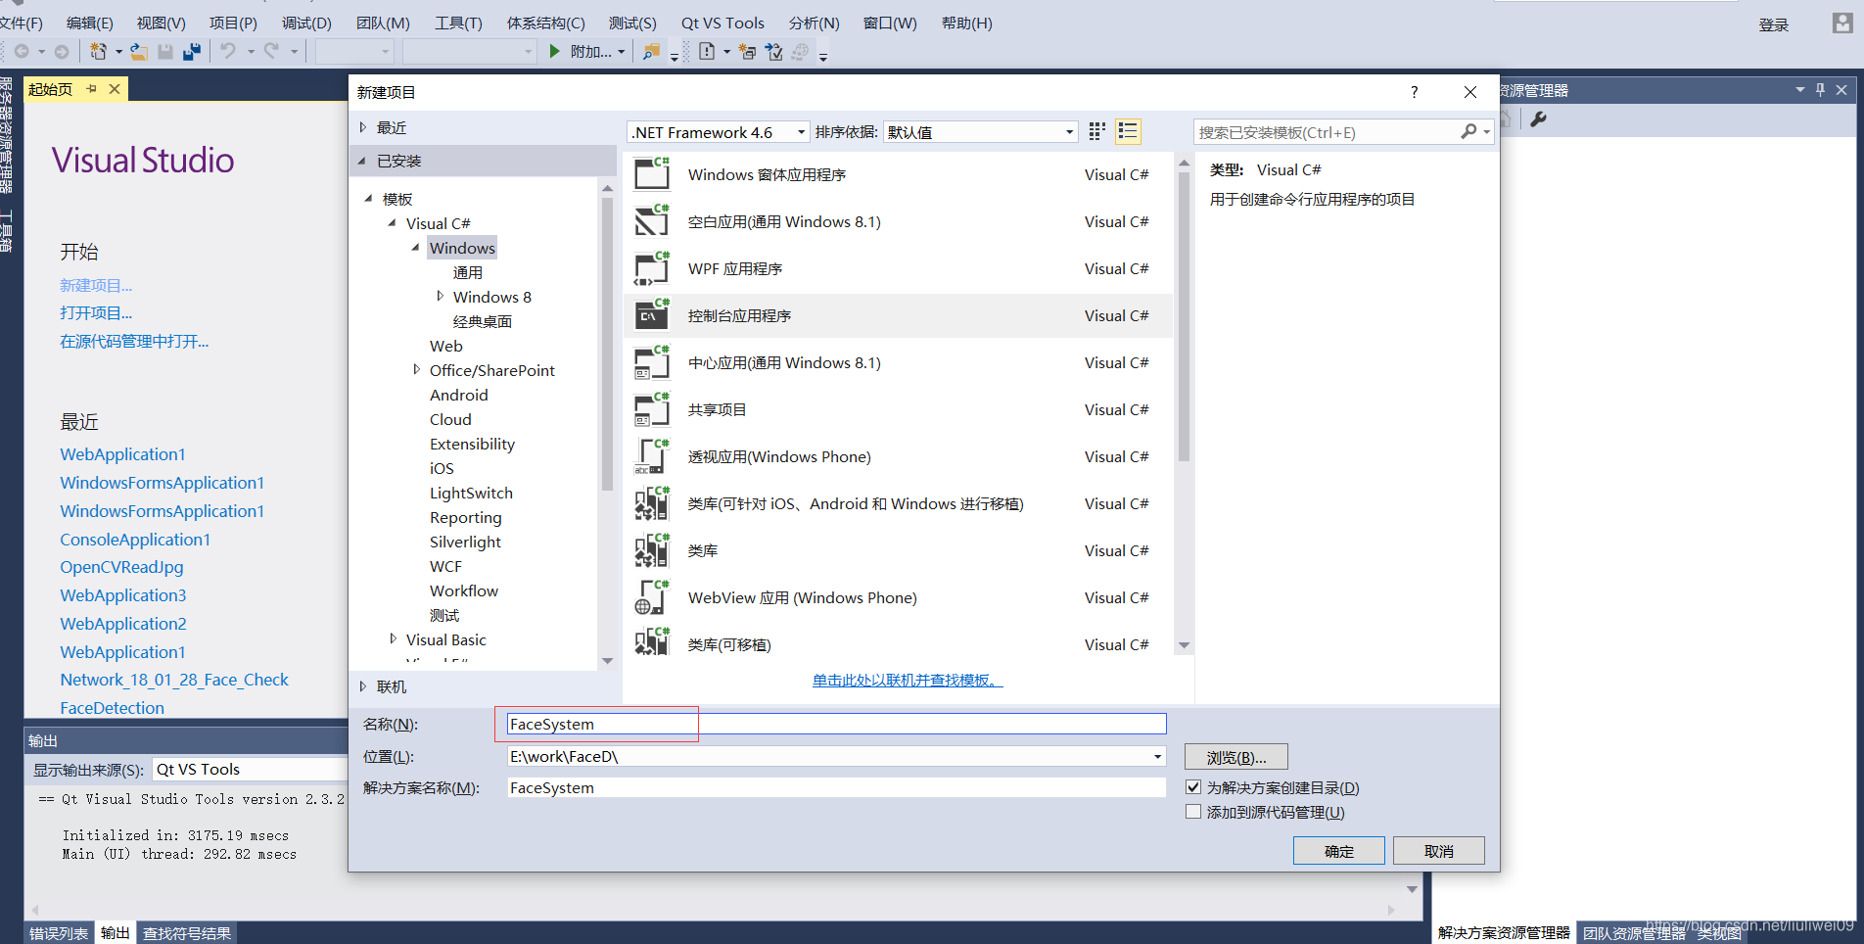Screen dimensions: 1864x944
Task: Select the Silverlight tree item
Action: pyautogui.click(x=465, y=542)
